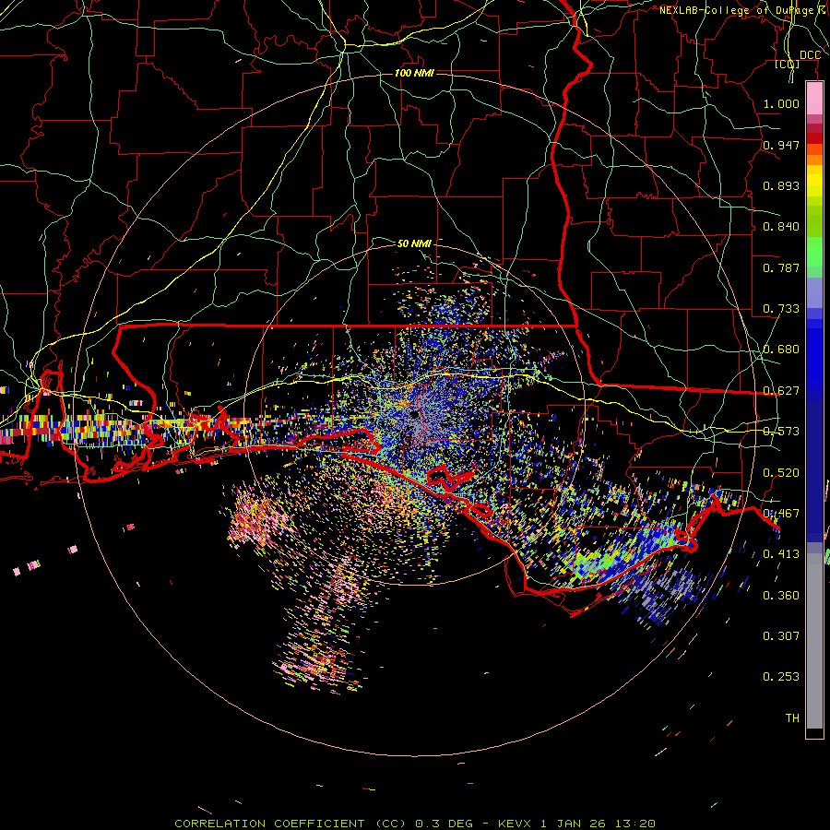Click the "[CC]" units label
The height and width of the screenshot is (830, 830).
click(788, 65)
